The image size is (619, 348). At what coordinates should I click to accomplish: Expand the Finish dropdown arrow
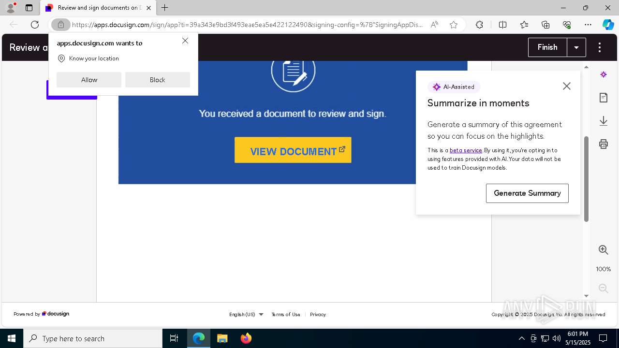(x=576, y=47)
